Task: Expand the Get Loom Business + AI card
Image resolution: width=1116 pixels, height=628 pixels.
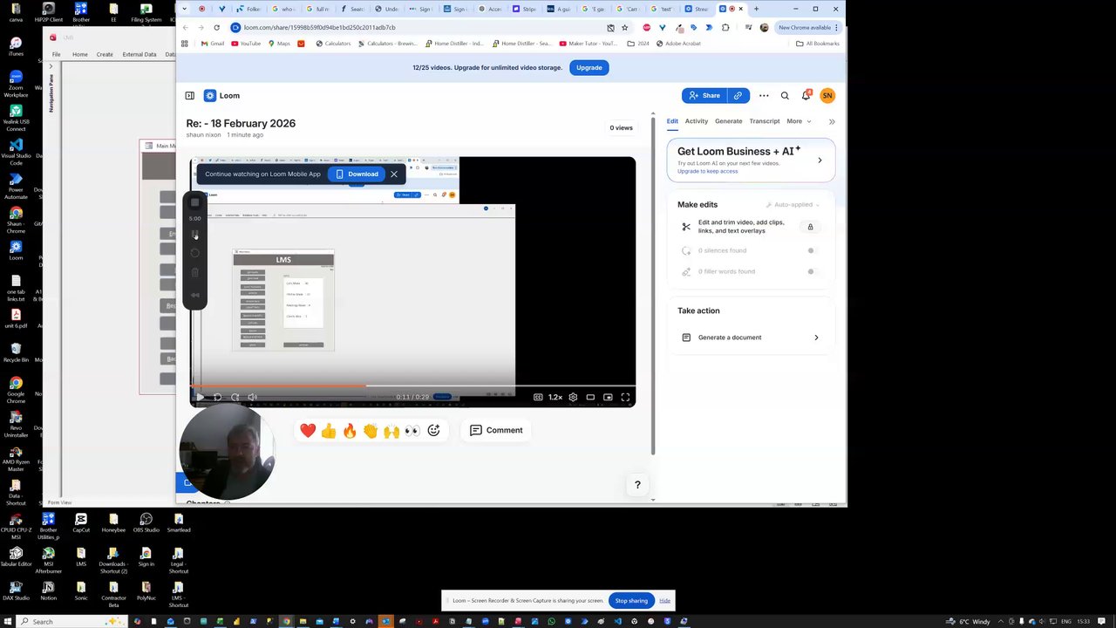Action: (x=820, y=160)
